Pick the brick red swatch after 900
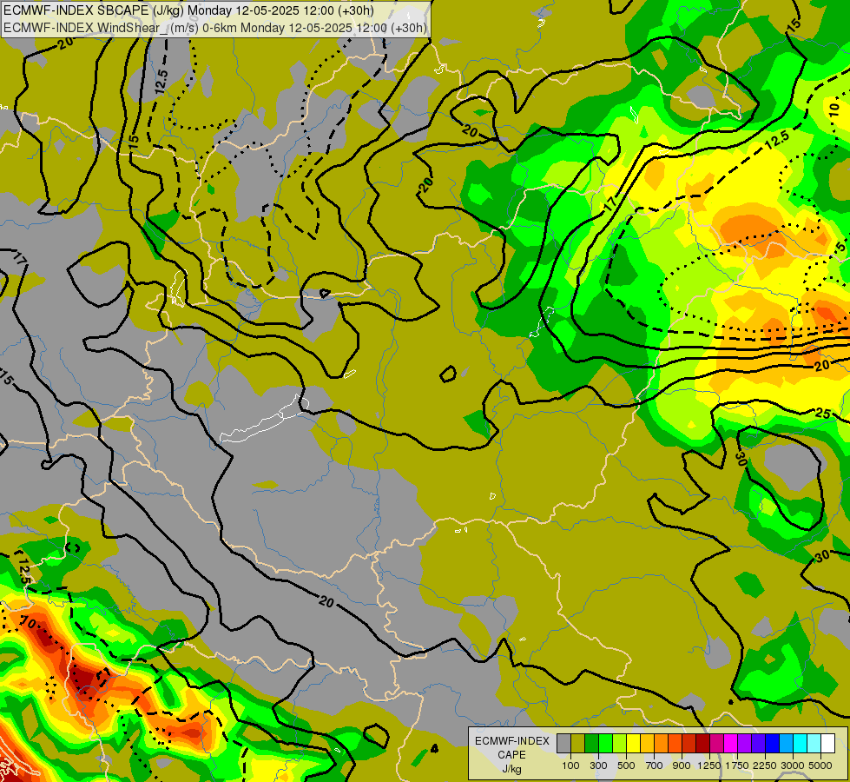Screen dimensions: 850x782 tap(689, 743)
